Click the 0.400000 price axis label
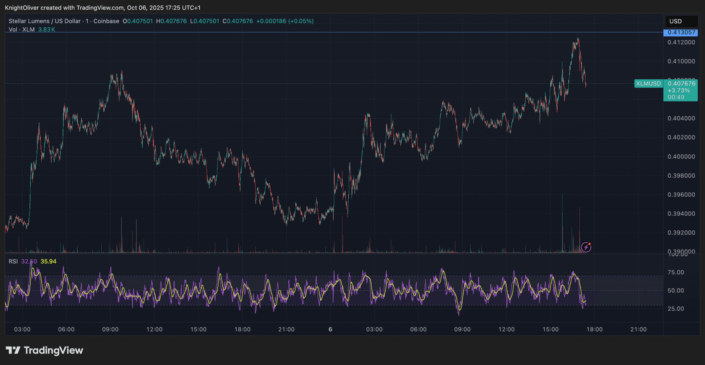 pos(681,156)
